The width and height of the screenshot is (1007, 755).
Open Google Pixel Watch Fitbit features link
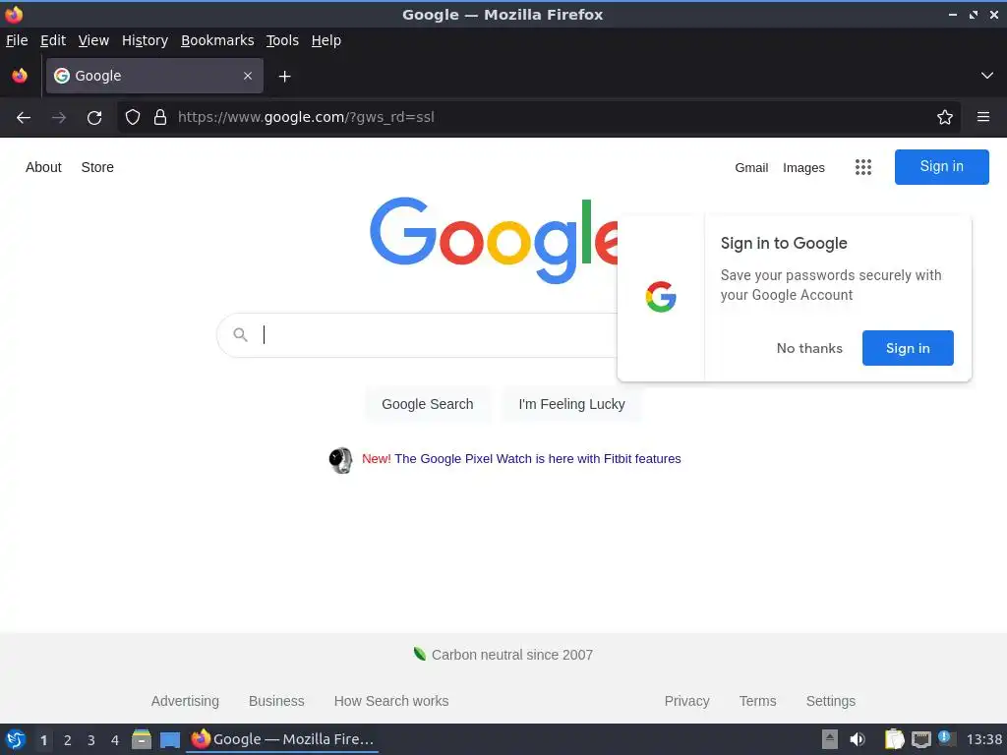click(x=538, y=459)
